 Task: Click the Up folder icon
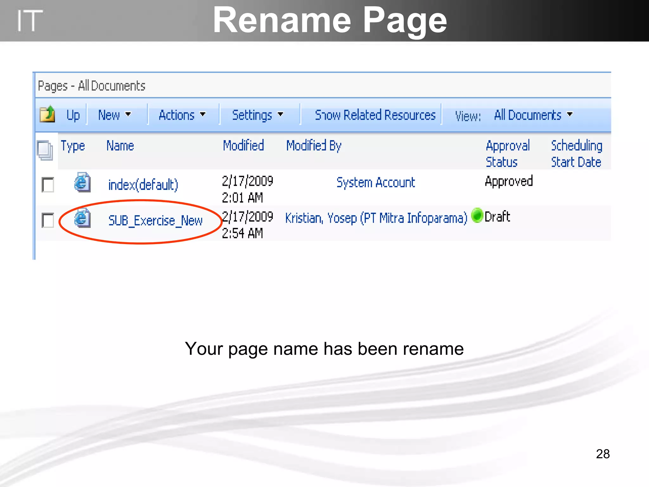pyautogui.click(x=47, y=114)
